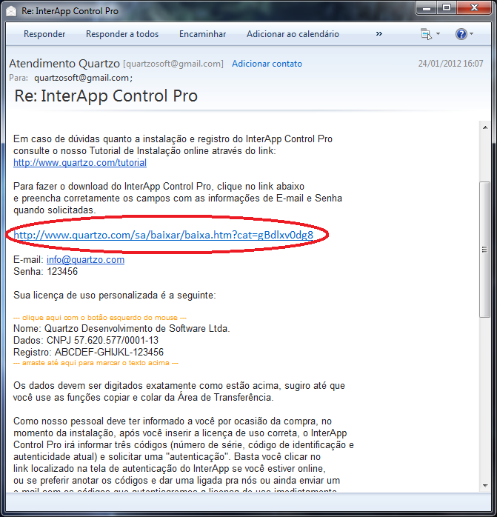
Task: Expand the Help dropdown arrow
Action: point(471,33)
